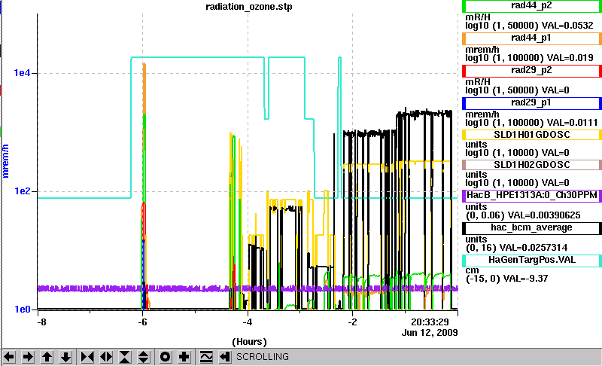The height and width of the screenshot is (366, 602).
Task: Shift the plot down with the down arrow
Action: tap(65, 357)
